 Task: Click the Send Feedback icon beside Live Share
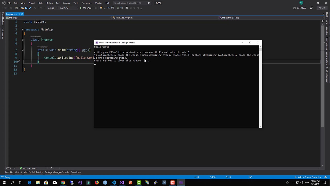311,8
